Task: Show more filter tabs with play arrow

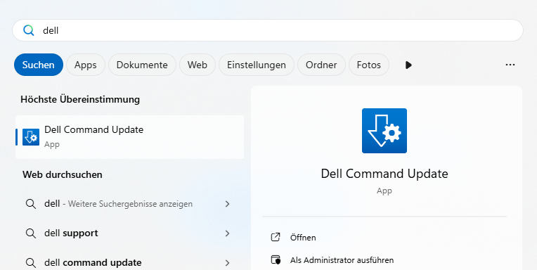Action: (x=408, y=65)
